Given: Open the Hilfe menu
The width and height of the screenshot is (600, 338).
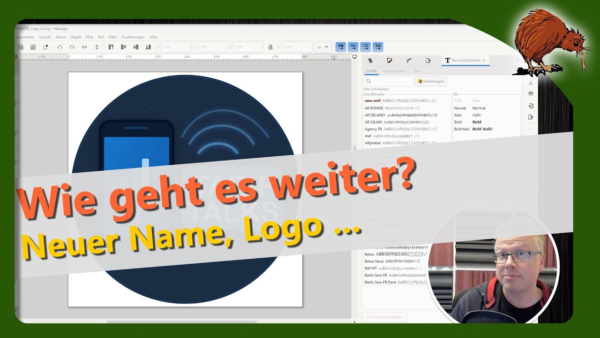Looking at the screenshot, I should 153,37.
